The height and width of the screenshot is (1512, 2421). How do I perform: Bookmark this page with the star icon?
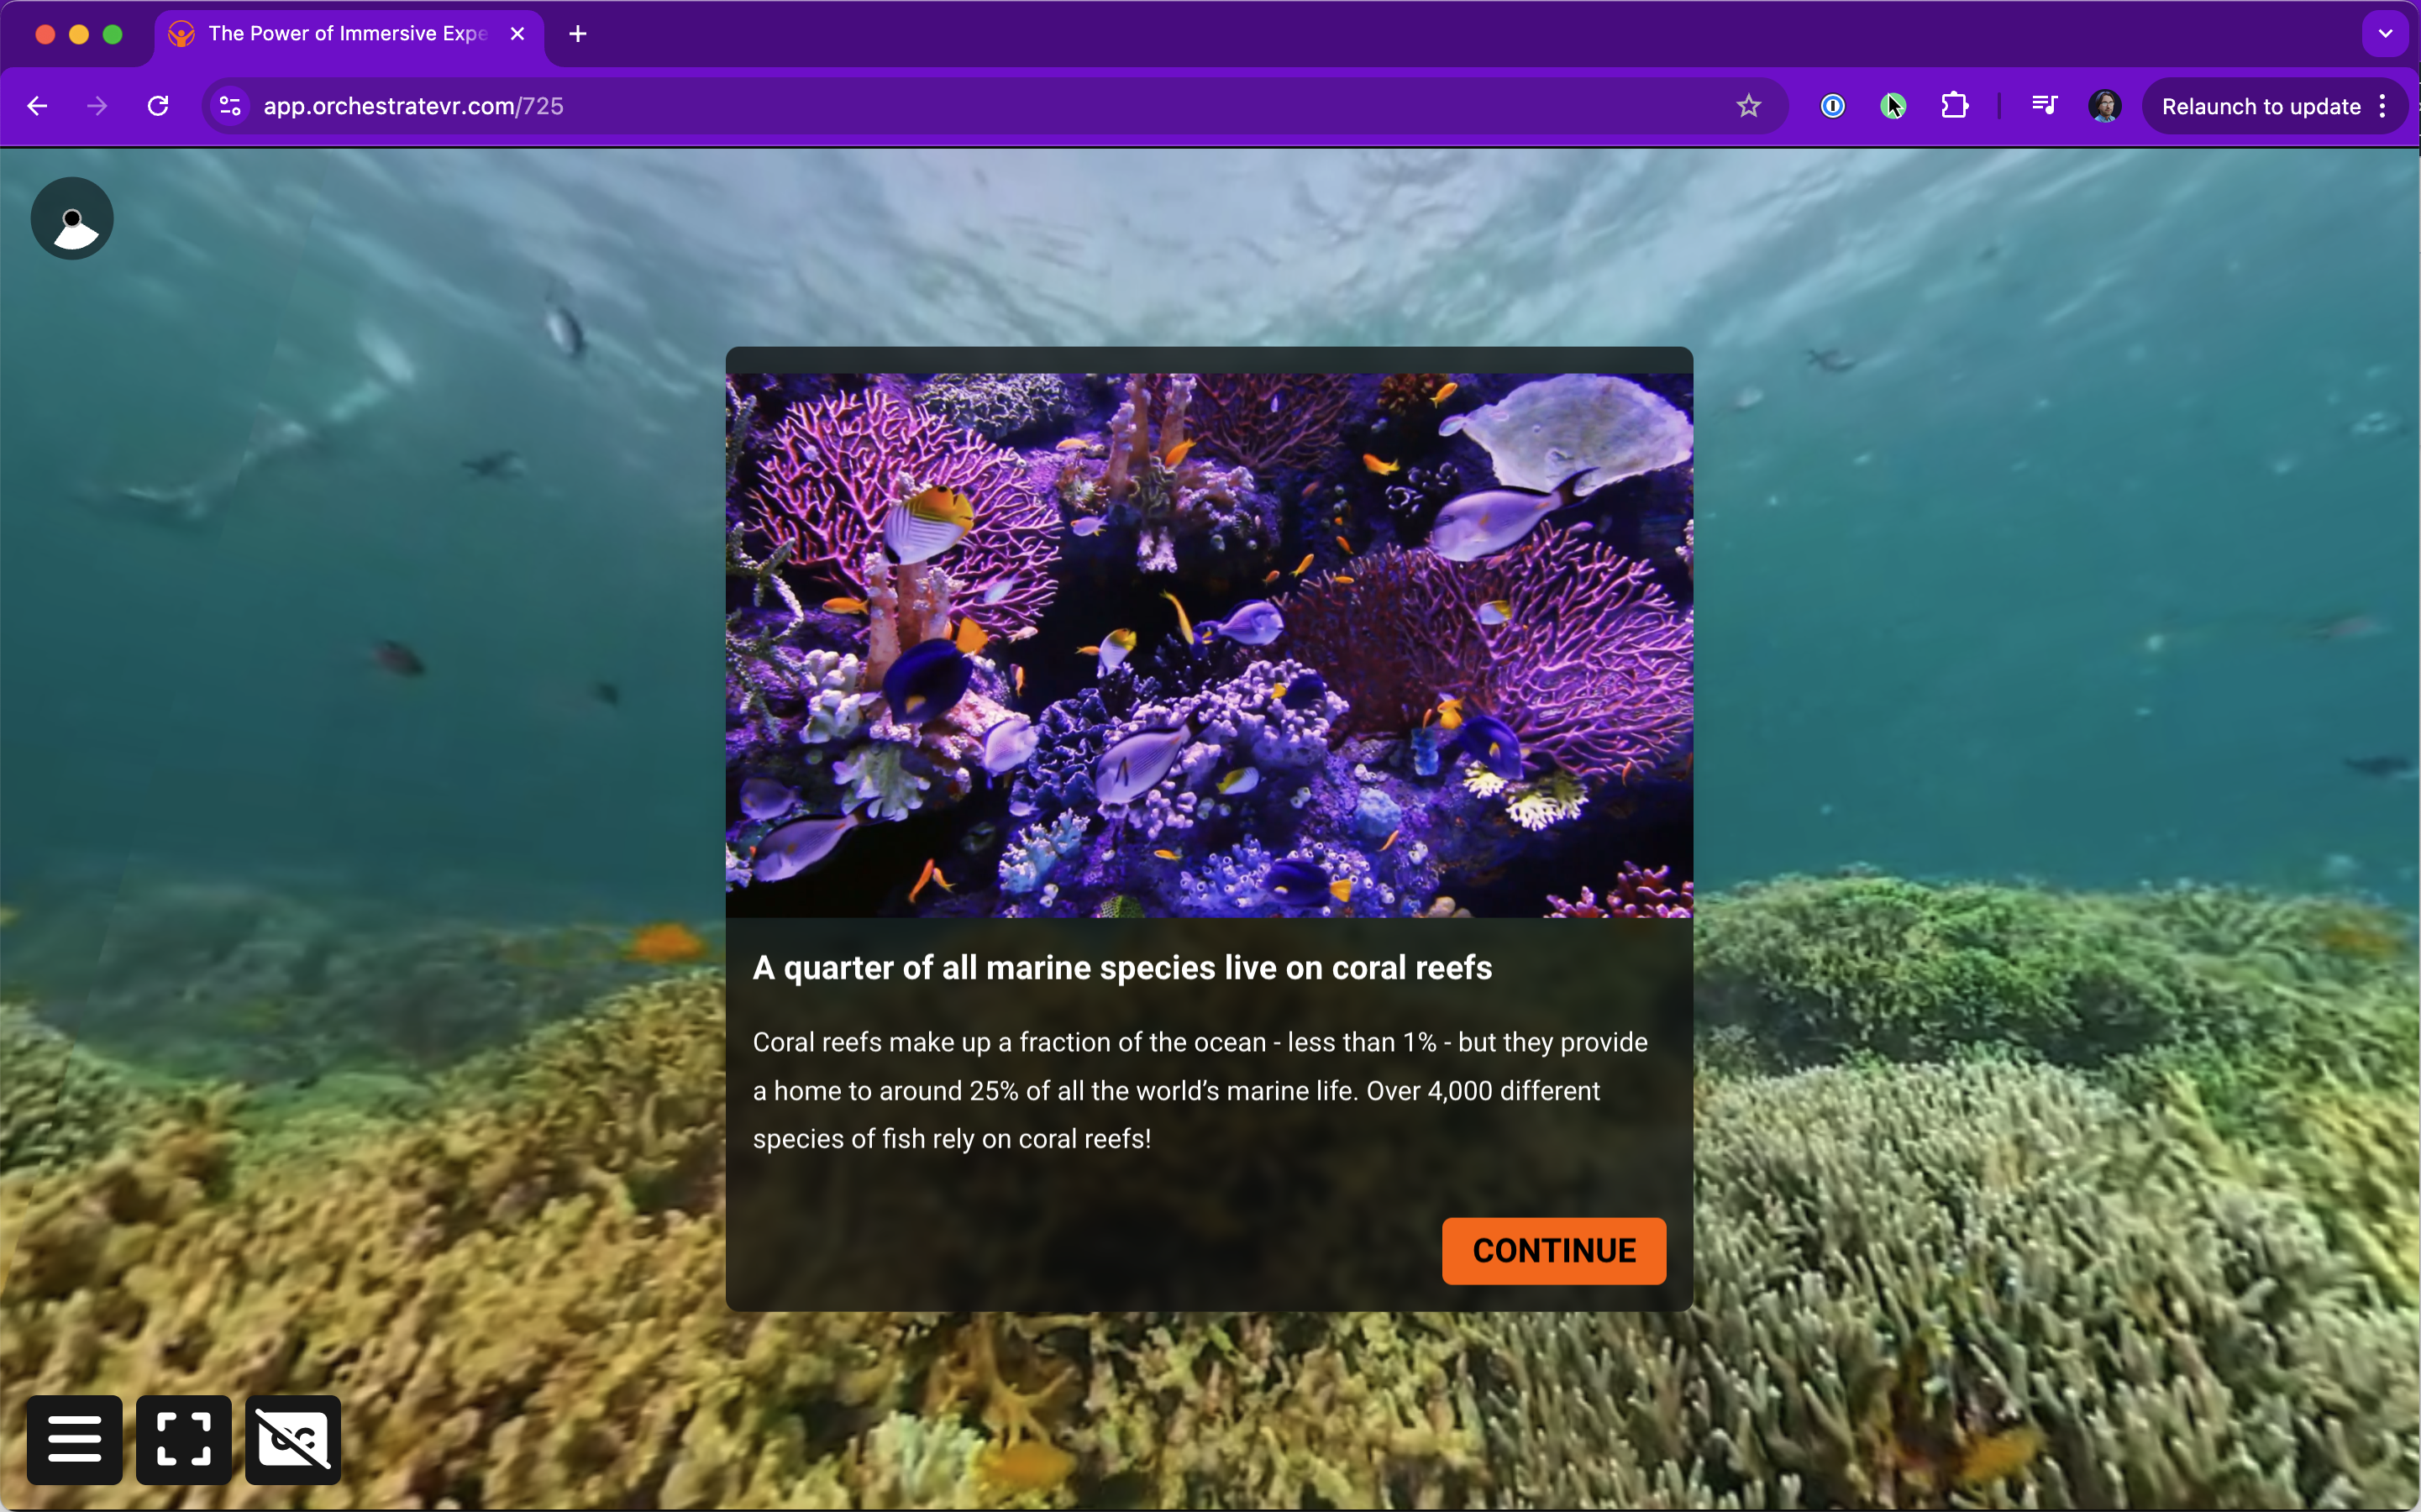point(1747,106)
